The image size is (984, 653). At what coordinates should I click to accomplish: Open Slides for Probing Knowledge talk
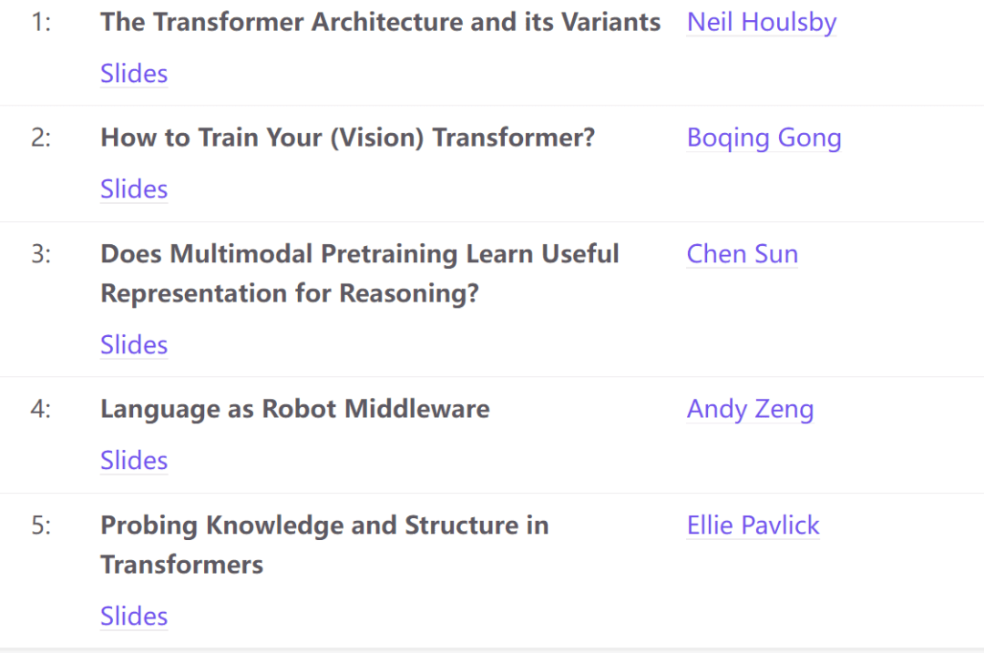click(x=133, y=617)
